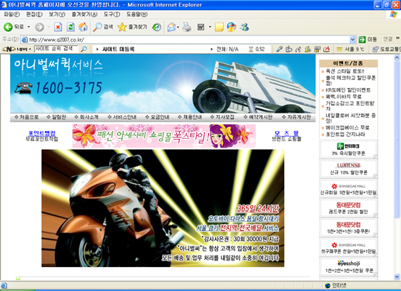The image size is (401, 291).
Task: Click 사이트 미등록 on Naver toolbar
Action: click(118, 49)
